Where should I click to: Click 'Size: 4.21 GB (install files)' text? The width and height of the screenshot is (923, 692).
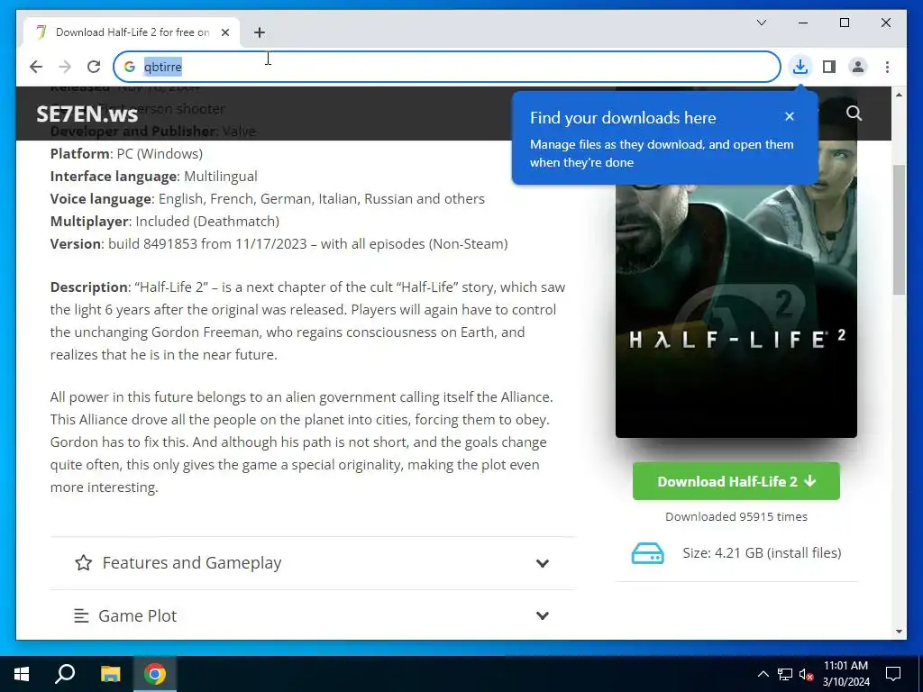tap(762, 553)
